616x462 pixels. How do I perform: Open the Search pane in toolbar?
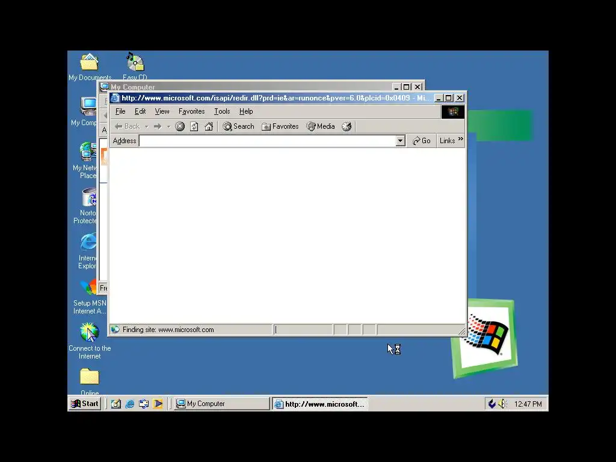tap(238, 126)
